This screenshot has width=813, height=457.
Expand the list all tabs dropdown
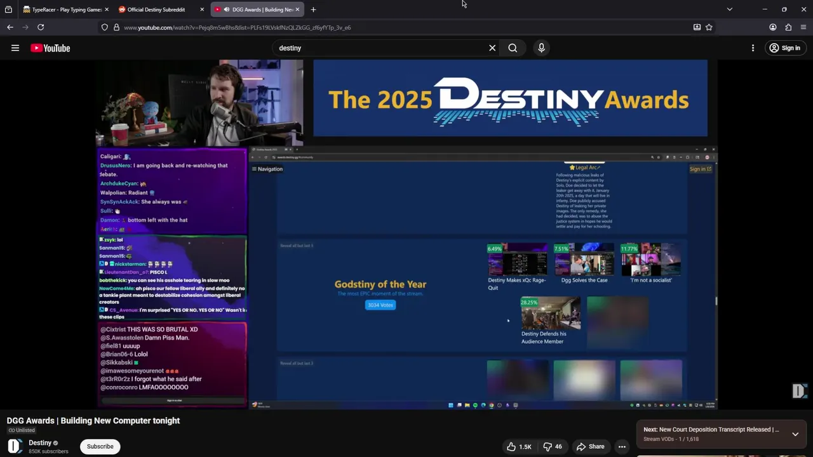click(729, 10)
